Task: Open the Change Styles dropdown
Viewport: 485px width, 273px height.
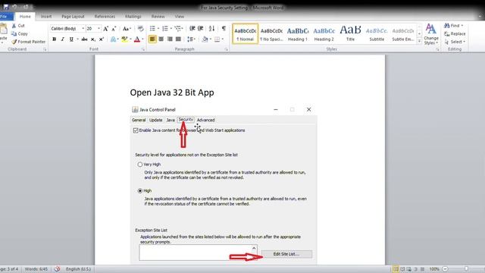Action: tap(431, 34)
